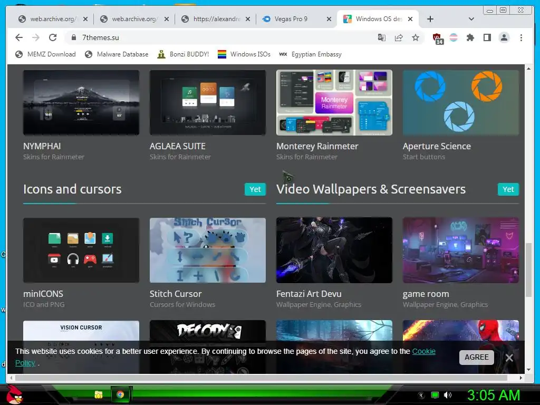The height and width of the screenshot is (405, 540).
Task: Open Chrome's three-dot menu
Action: coord(521,37)
